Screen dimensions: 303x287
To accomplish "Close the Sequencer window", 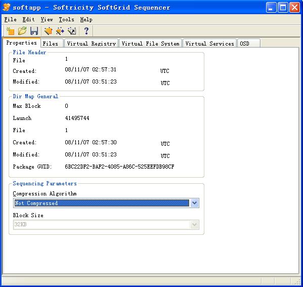I will [294, 8].
